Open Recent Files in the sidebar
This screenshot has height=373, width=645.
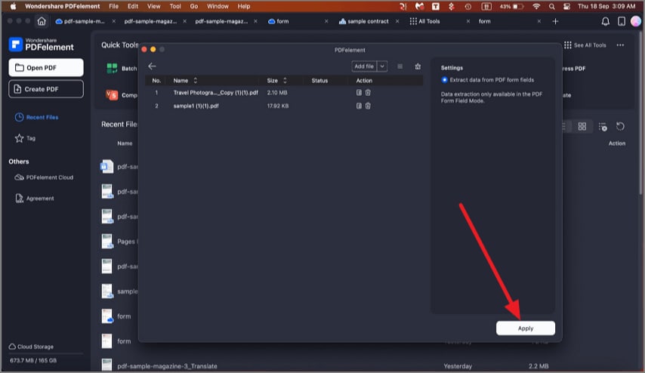click(37, 117)
